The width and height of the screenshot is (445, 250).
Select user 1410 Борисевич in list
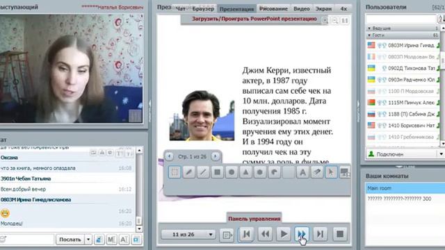(403, 125)
